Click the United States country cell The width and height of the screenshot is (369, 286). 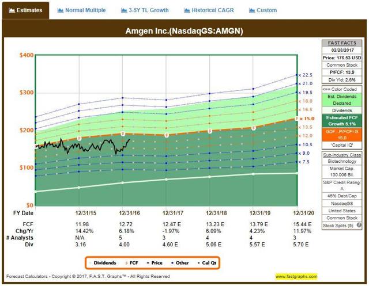click(x=342, y=211)
